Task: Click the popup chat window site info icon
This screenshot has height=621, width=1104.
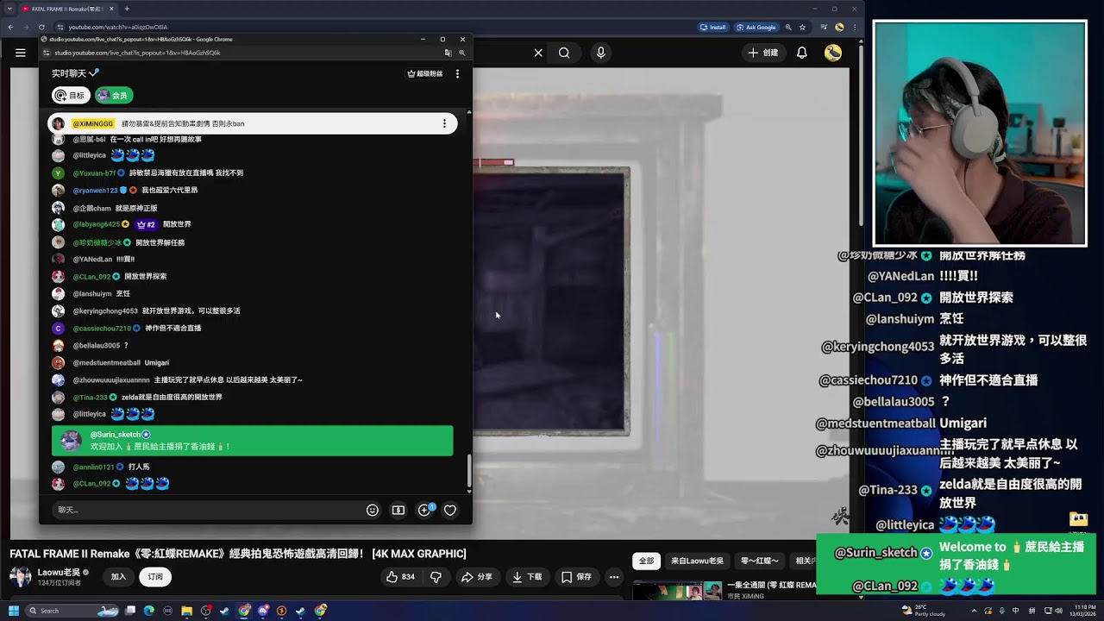Action: pos(47,53)
